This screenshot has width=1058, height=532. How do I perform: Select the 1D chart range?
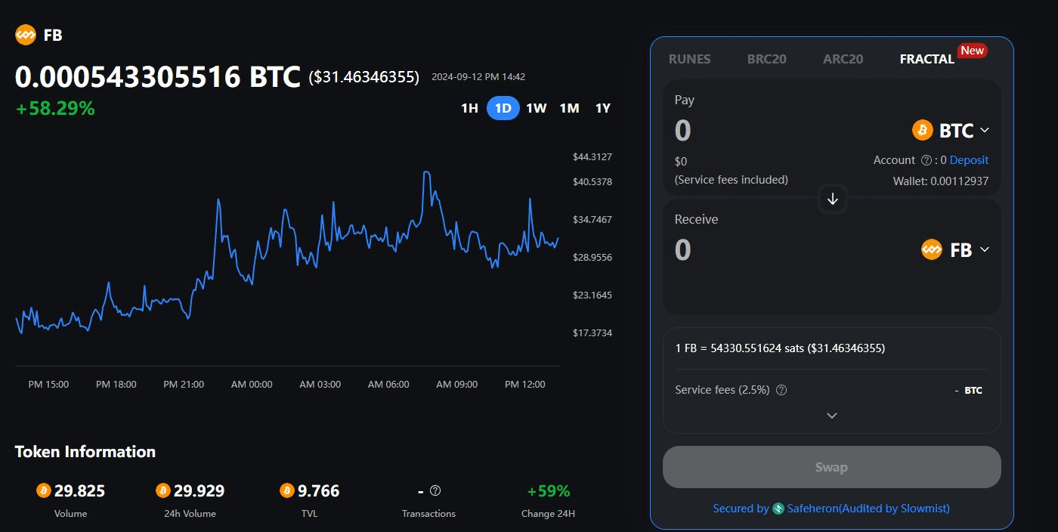[503, 108]
